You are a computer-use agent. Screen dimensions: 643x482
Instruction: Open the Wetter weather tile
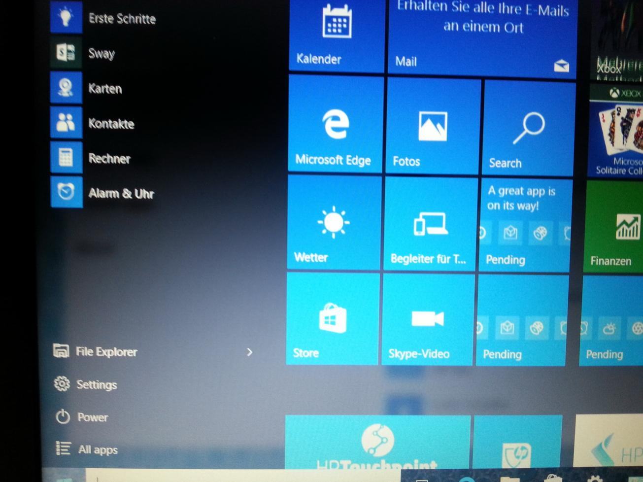(334, 223)
